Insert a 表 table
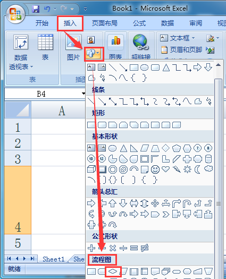Image resolution: width=226 pixels, height=279 pixels. [x=45, y=47]
